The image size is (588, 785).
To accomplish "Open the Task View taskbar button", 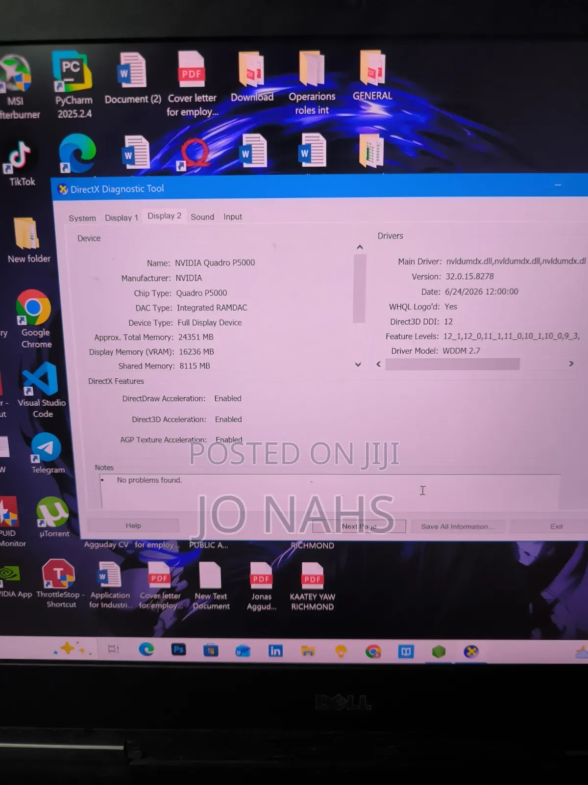I will click(x=113, y=649).
